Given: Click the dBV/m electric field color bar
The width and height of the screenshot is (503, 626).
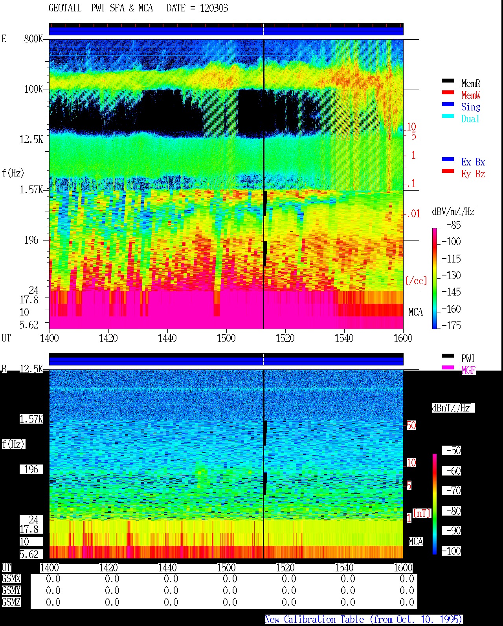Looking at the screenshot, I should coord(435,278).
